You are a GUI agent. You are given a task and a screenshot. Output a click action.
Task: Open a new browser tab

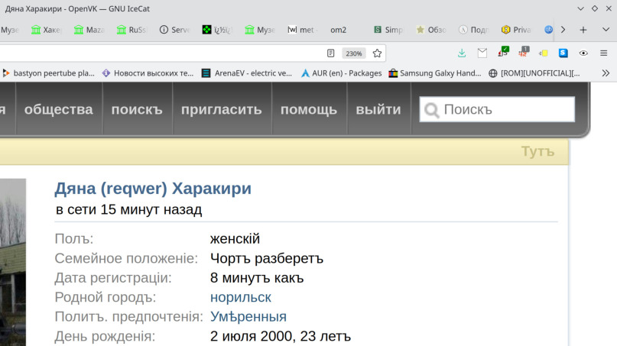(x=583, y=30)
